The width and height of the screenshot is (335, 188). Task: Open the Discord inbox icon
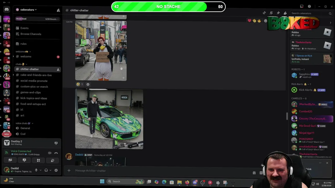tap(302, 7)
